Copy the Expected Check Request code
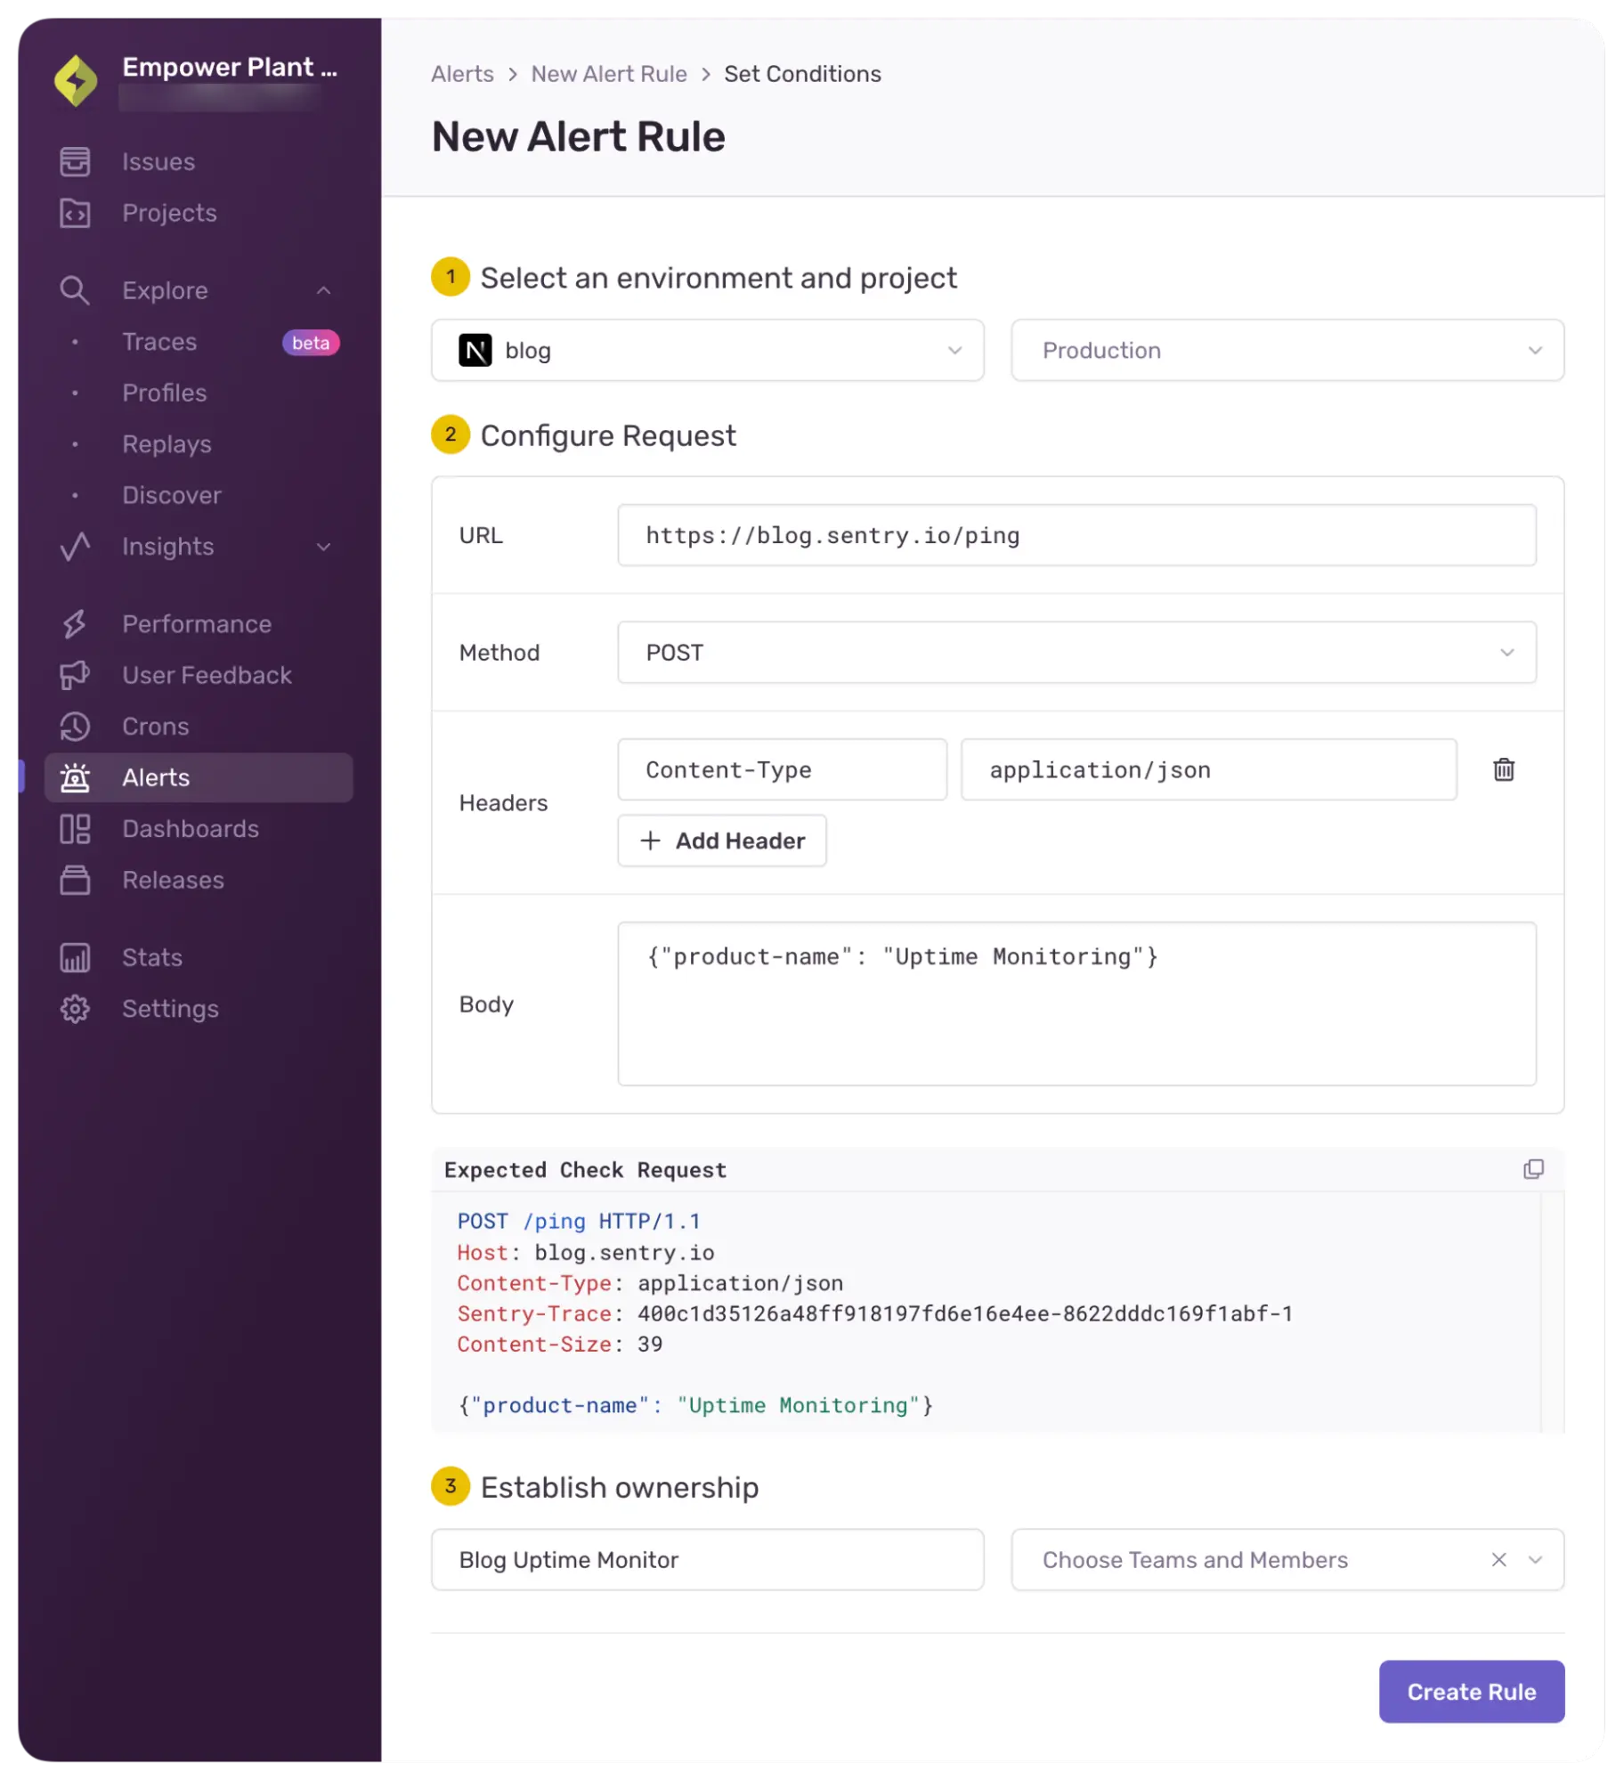Image resolution: width=1624 pixels, height=1780 pixels. [x=1532, y=1169]
